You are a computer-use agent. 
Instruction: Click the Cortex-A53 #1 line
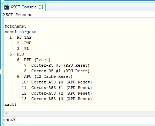point(57,88)
